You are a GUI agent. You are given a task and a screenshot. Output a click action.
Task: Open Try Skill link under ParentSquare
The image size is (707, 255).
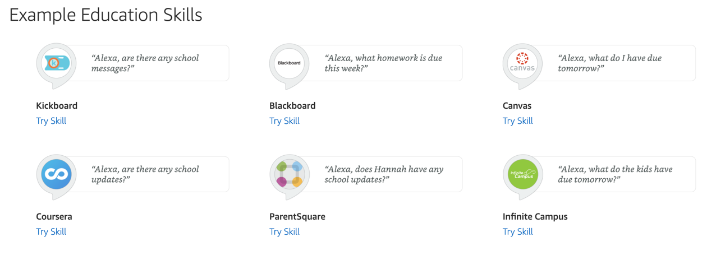tap(284, 232)
